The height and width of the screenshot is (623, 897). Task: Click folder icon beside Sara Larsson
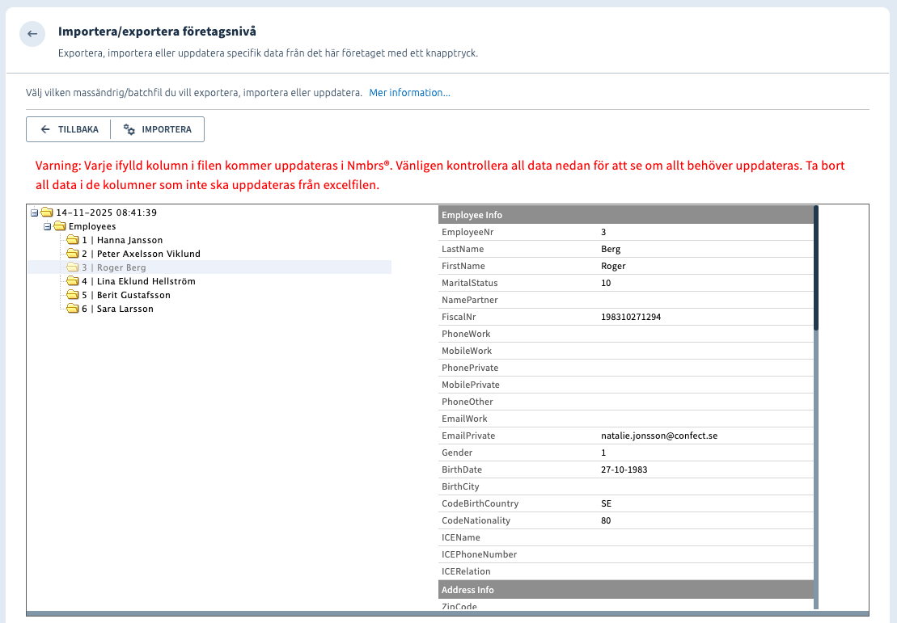coord(73,309)
